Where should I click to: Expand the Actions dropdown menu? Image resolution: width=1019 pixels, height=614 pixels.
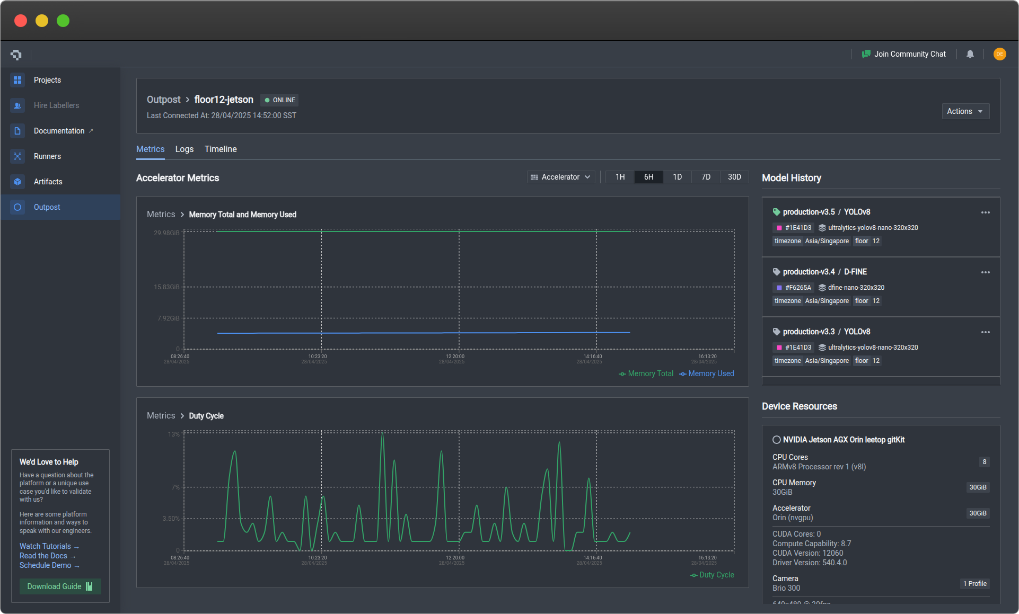click(x=965, y=111)
